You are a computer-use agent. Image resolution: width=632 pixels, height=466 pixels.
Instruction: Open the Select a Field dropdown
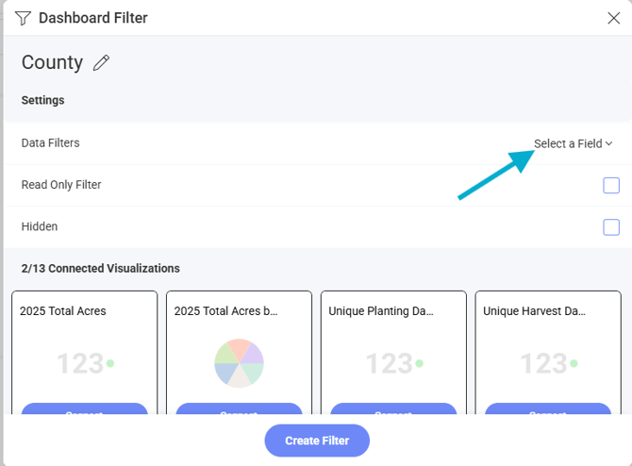click(573, 143)
